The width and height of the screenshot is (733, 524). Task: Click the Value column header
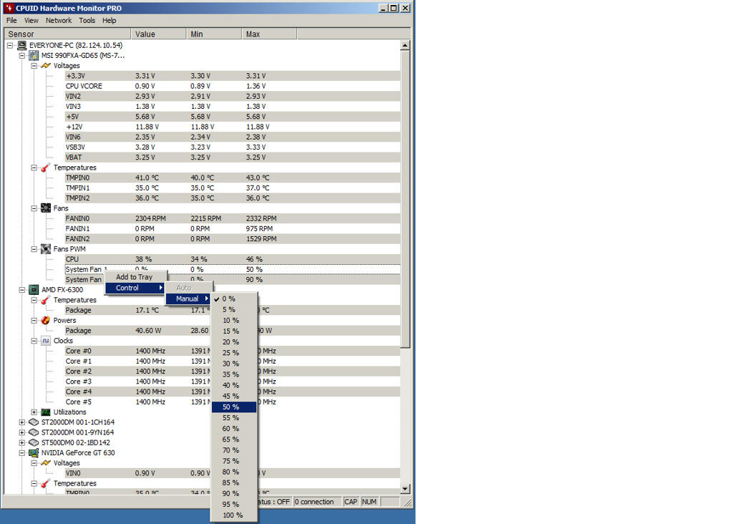[x=158, y=34]
